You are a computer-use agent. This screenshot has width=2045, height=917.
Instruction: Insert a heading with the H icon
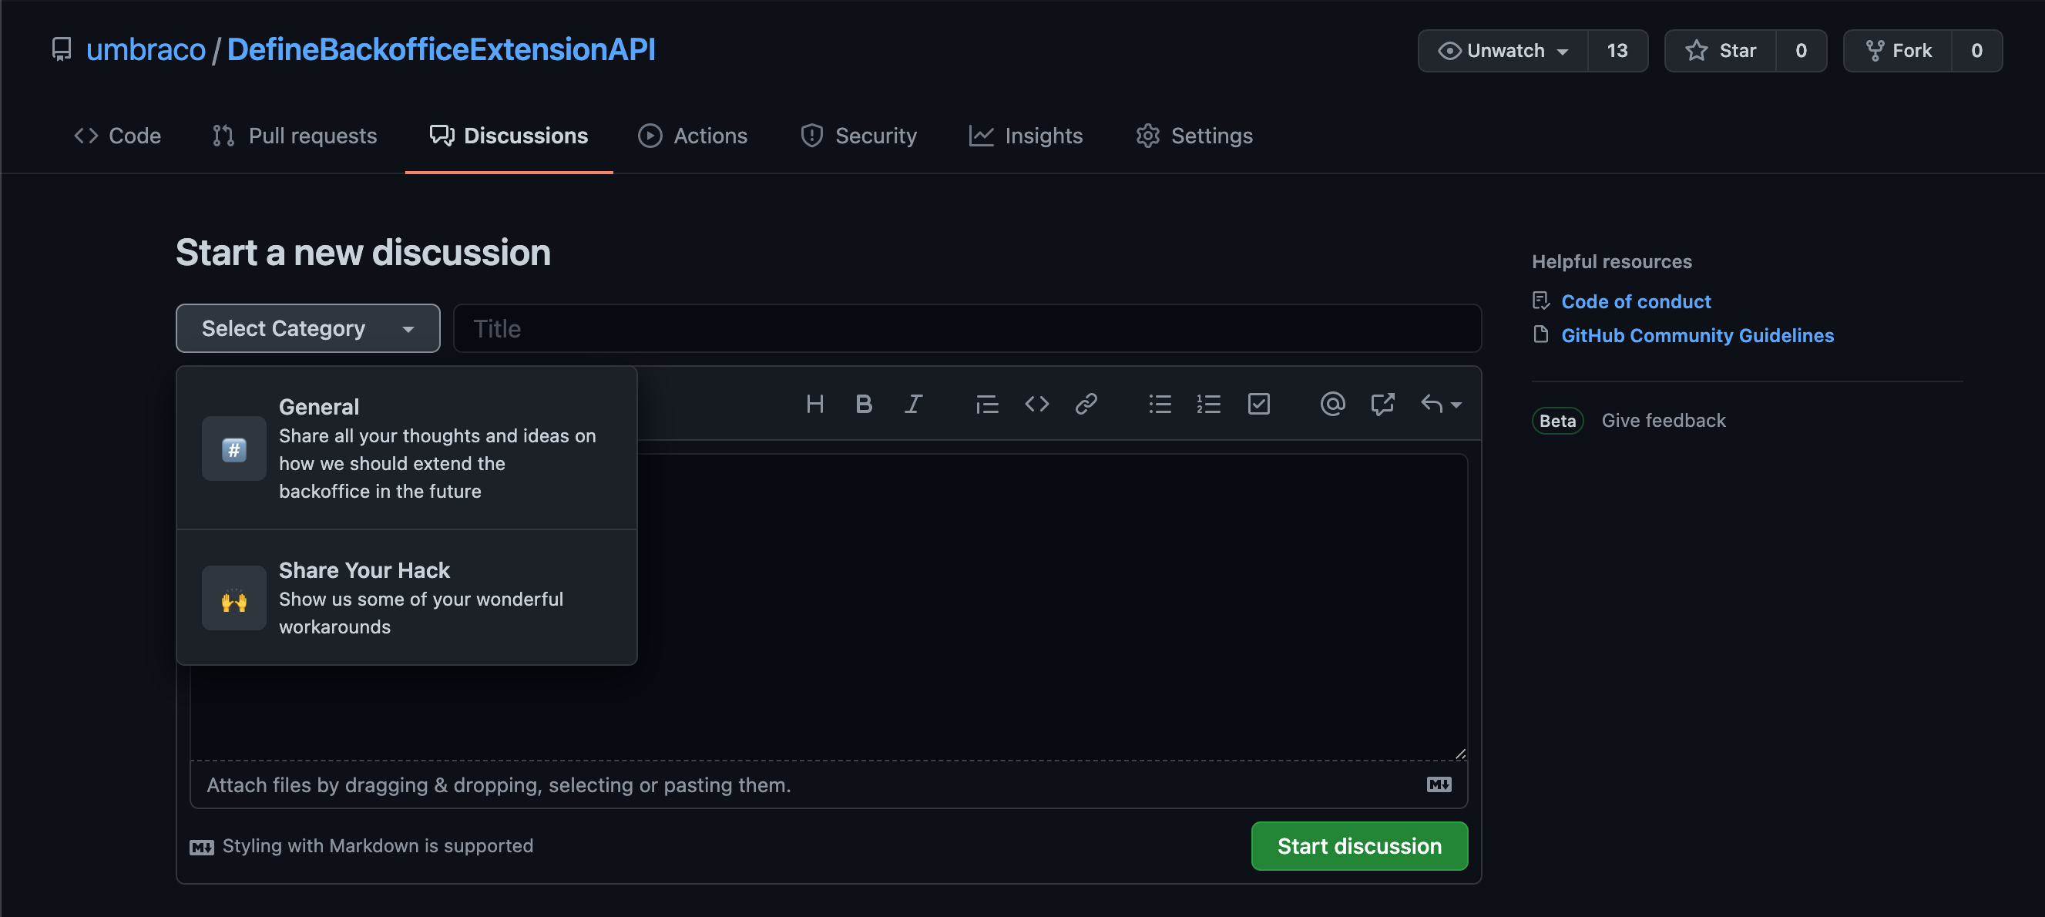[814, 404]
